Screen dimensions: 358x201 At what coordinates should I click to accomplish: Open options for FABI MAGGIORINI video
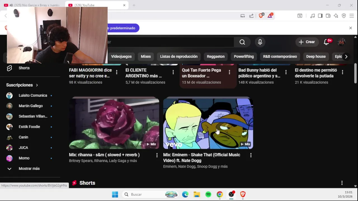[117, 72]
